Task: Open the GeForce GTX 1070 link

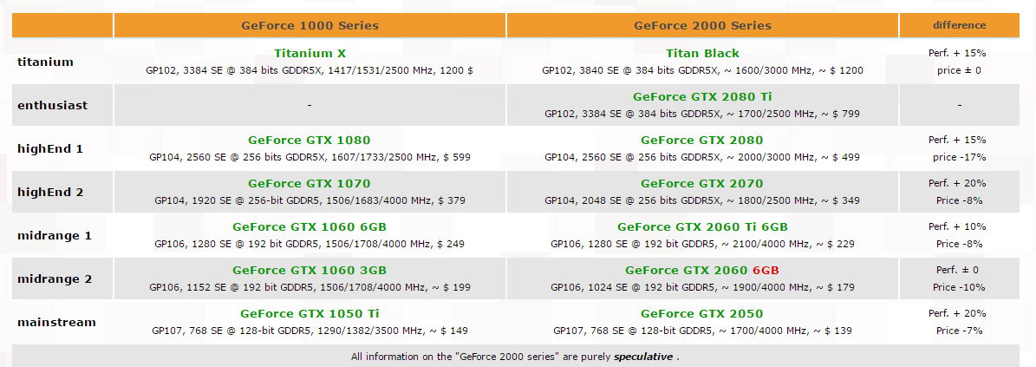Action: [309, 183]
